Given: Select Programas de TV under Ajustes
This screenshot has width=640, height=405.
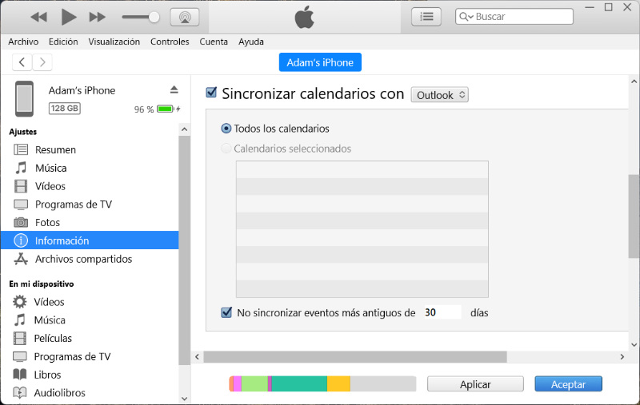Looking at the screenshot, I should (x=90, y=204).
